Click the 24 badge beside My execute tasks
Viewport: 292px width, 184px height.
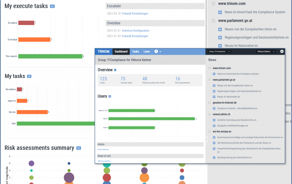[x=52, y=6]
